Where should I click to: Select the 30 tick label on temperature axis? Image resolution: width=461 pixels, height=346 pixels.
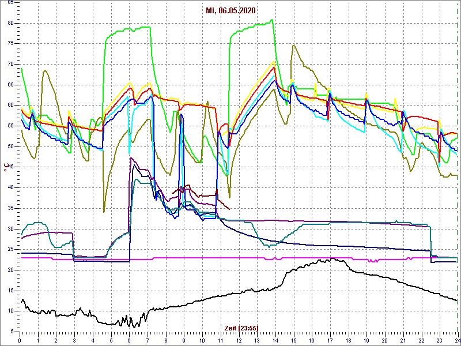pos(10,229)
